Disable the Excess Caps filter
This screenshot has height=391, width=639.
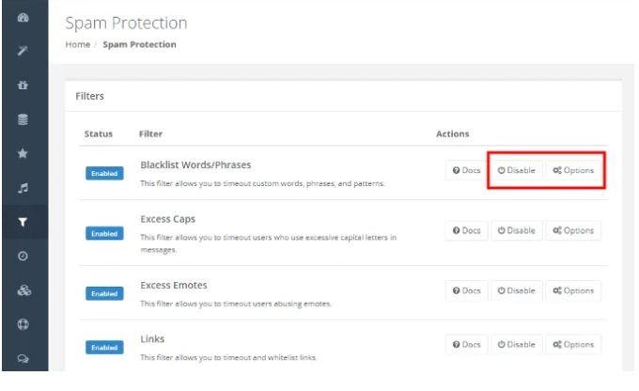pyautogui.click(x=516, y=231)
